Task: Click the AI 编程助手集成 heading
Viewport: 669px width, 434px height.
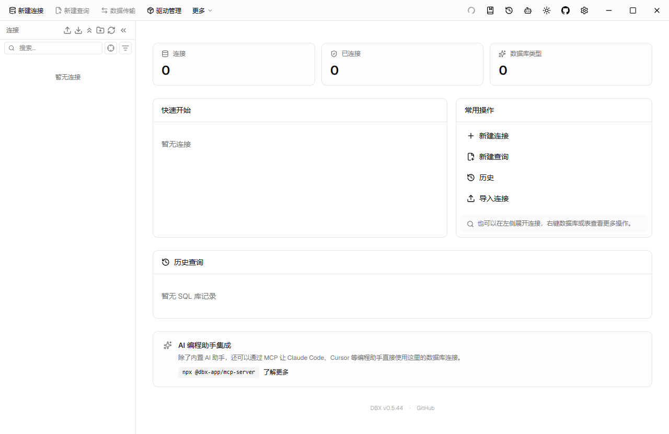Action: click(x=204, y=345)
